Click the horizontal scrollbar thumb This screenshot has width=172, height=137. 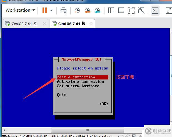[x=88, y=130]
